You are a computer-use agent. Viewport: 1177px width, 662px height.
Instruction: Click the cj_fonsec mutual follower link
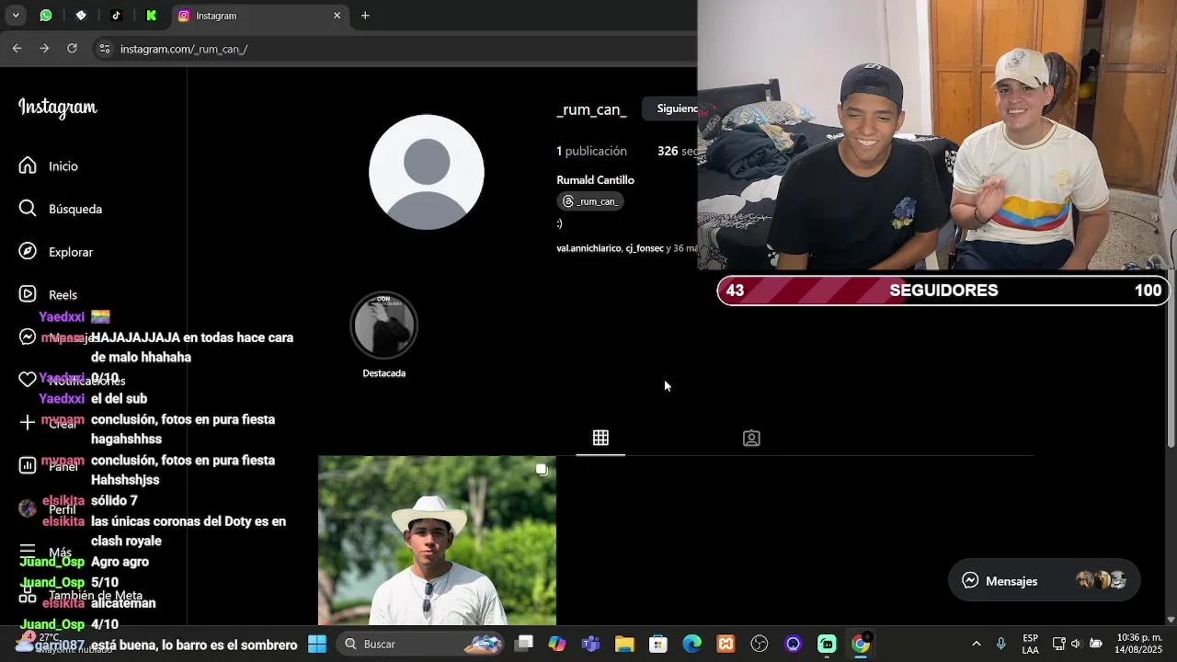[645, 248]
